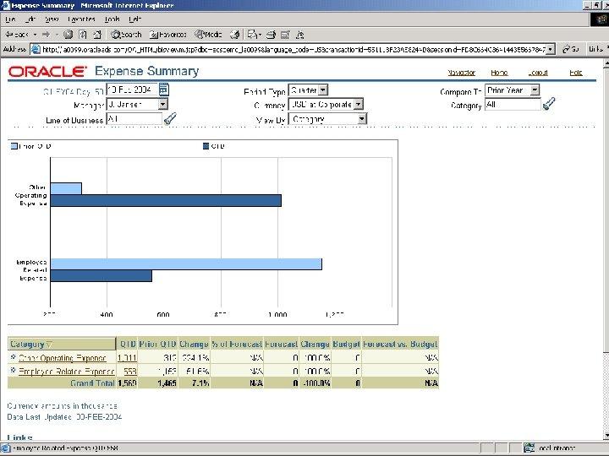
Task: Click the Data Last Updated text
Action: pyautogui.click(x=64, y=417)
